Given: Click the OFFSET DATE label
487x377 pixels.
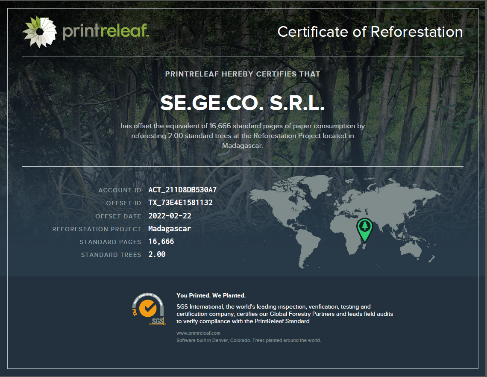Looking at the screenshot, I should (x=118, y=216).
